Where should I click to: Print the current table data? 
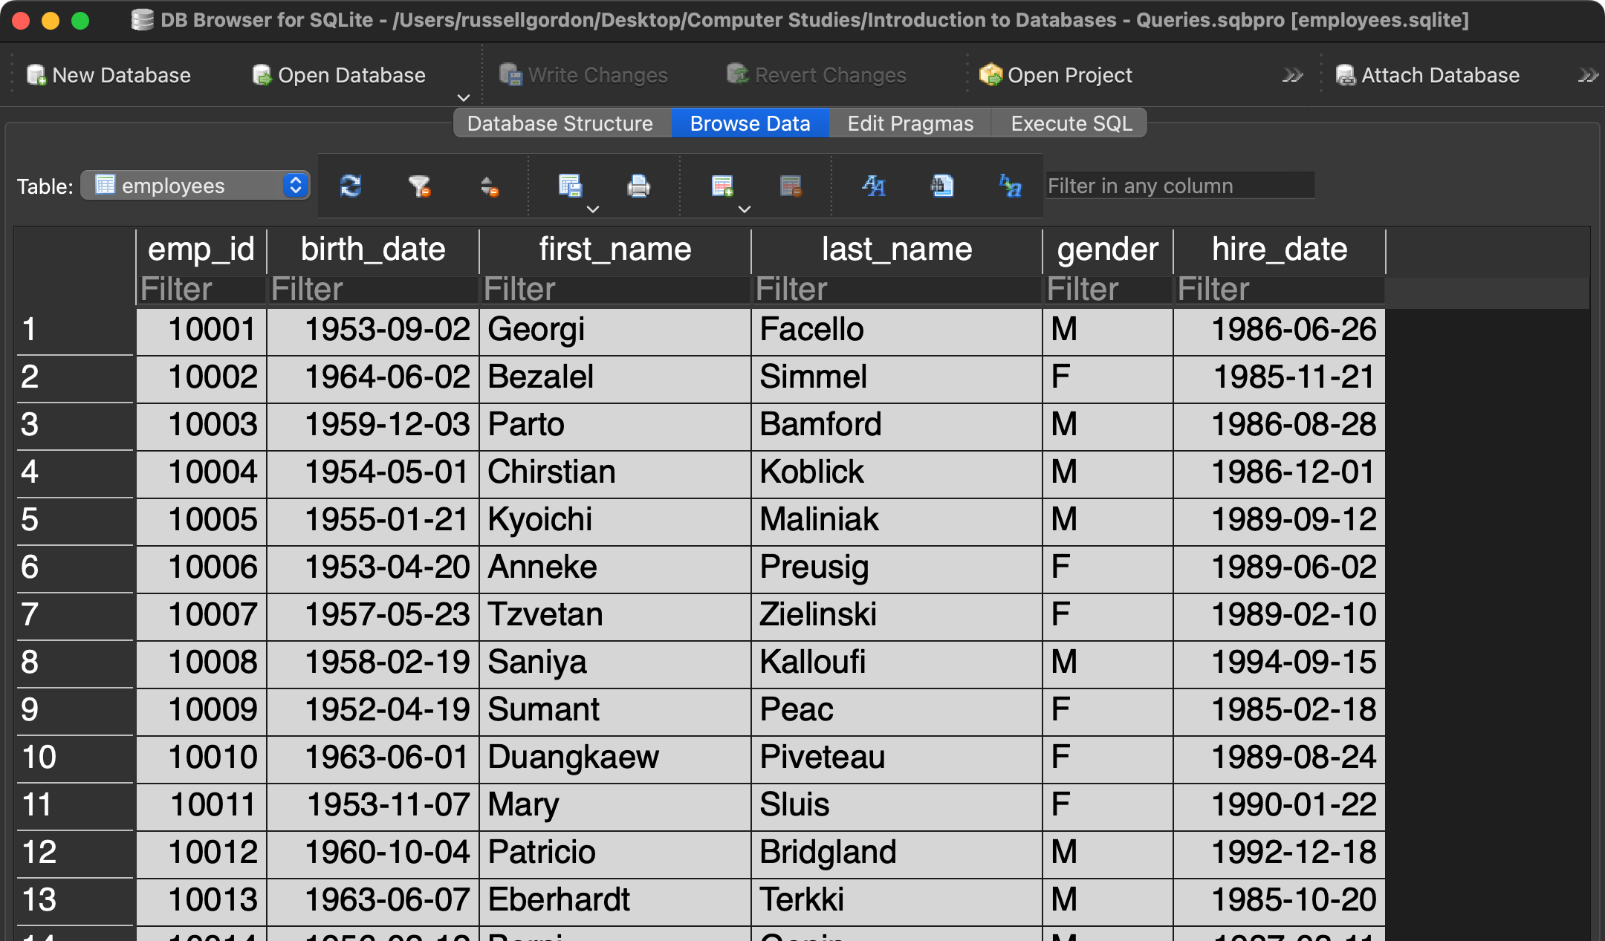[x=638, y=186]
